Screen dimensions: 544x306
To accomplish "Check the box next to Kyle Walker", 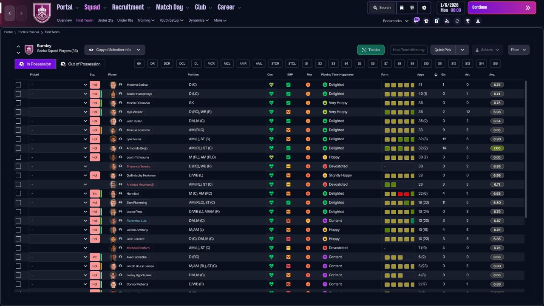I will click(x=18, y=112).
